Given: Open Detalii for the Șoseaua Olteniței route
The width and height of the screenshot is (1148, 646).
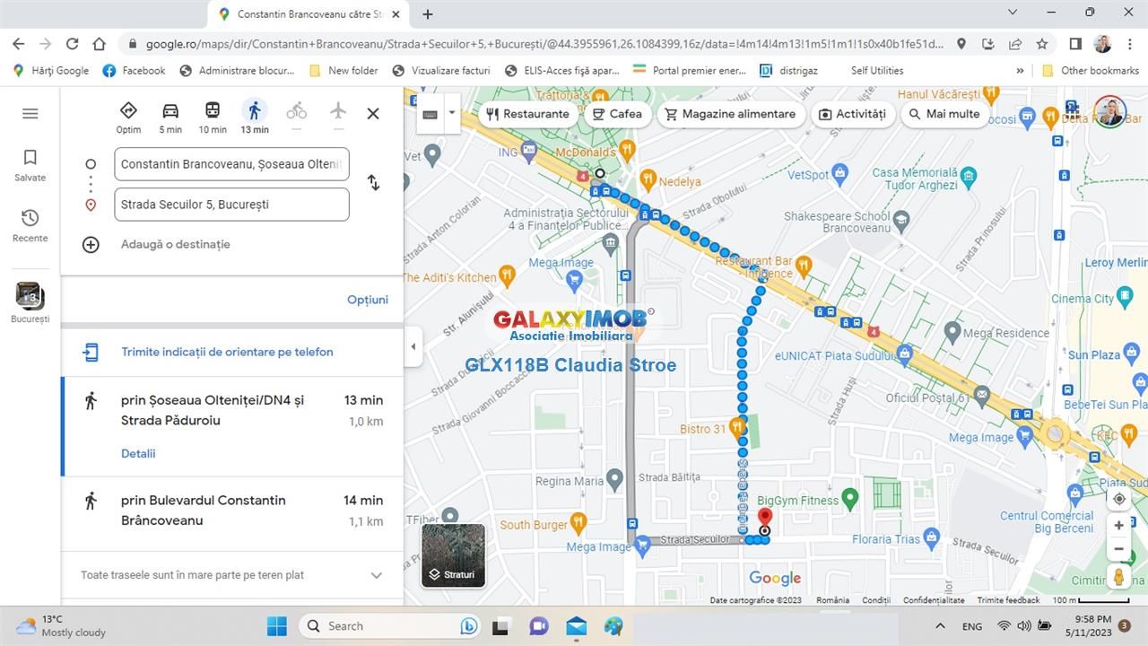Looking at the screenshot, I should coord(138,453).
